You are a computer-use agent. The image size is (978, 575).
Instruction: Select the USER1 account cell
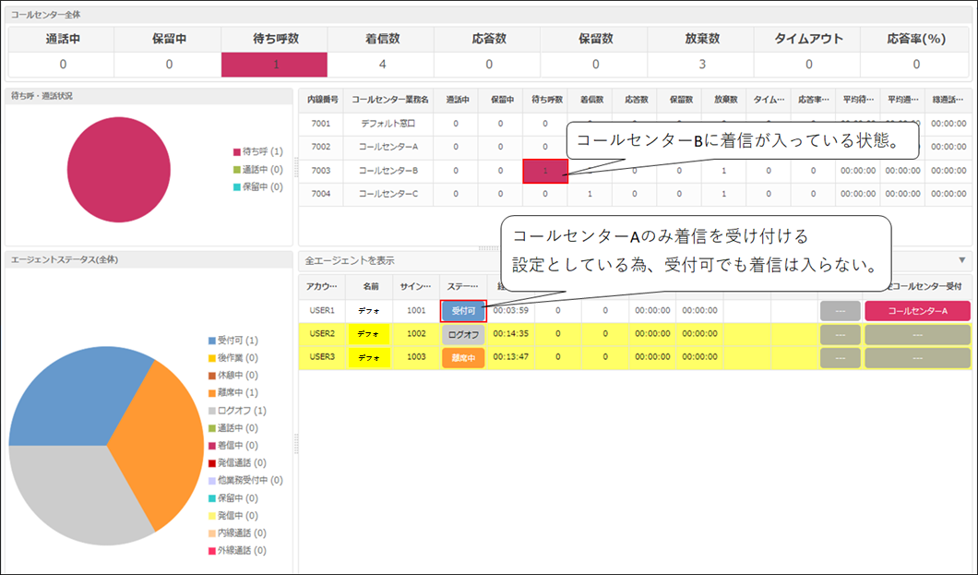(x=322, y=310)
